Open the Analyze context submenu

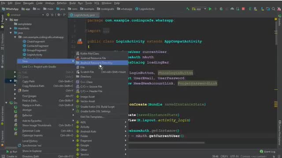[46, 110]
